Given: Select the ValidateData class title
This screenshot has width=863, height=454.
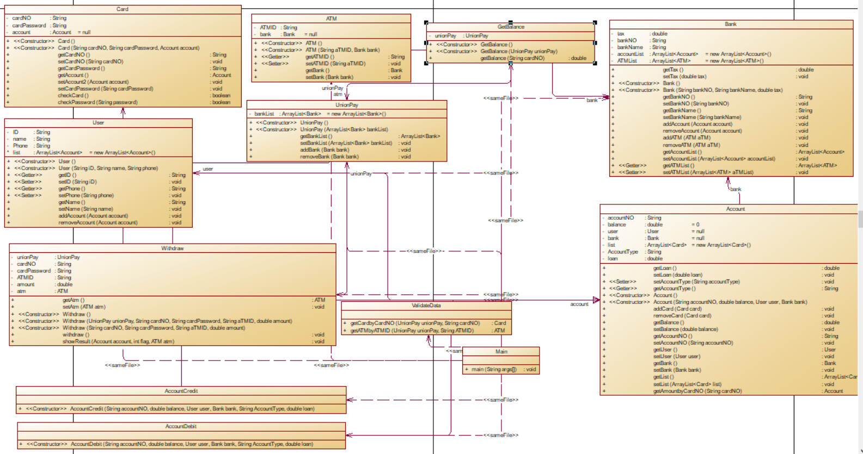Looking at the screenshot, I should pos(426,306).
